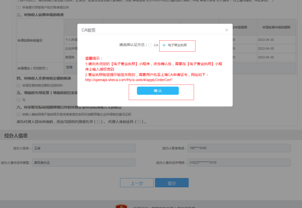This screenshot has height=208, width=302.
Task: Click heading 四、对纳税人变更纳税定额的核准
Action: (x=44, y=78)
